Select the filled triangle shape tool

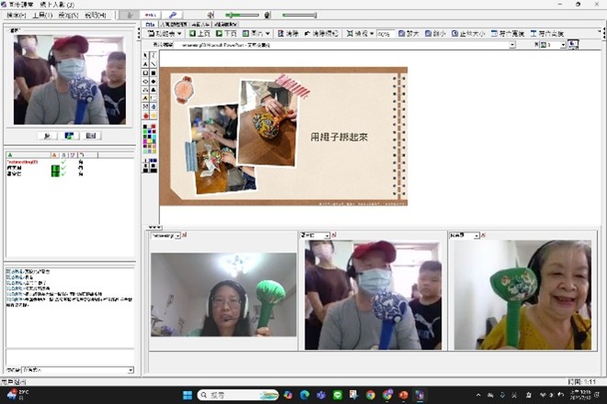coord(154,90)
